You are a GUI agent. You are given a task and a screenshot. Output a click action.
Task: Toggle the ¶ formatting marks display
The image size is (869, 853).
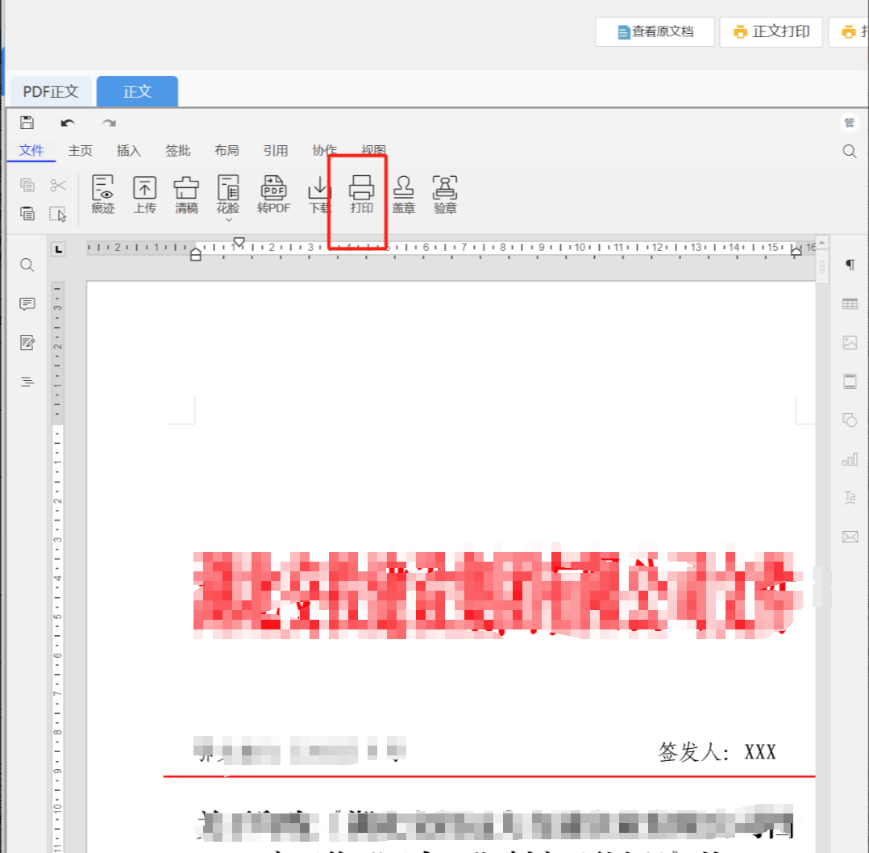pos(850,265)
